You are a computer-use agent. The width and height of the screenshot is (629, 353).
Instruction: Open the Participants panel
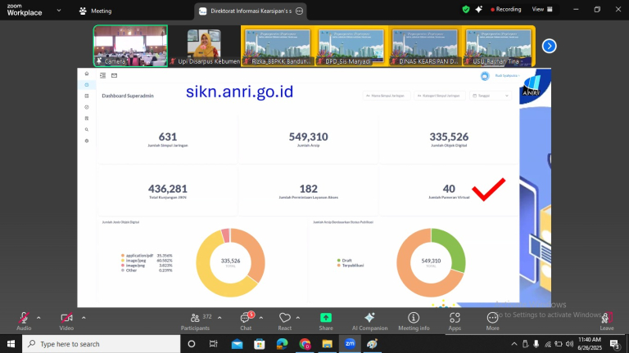pos(196,321)
